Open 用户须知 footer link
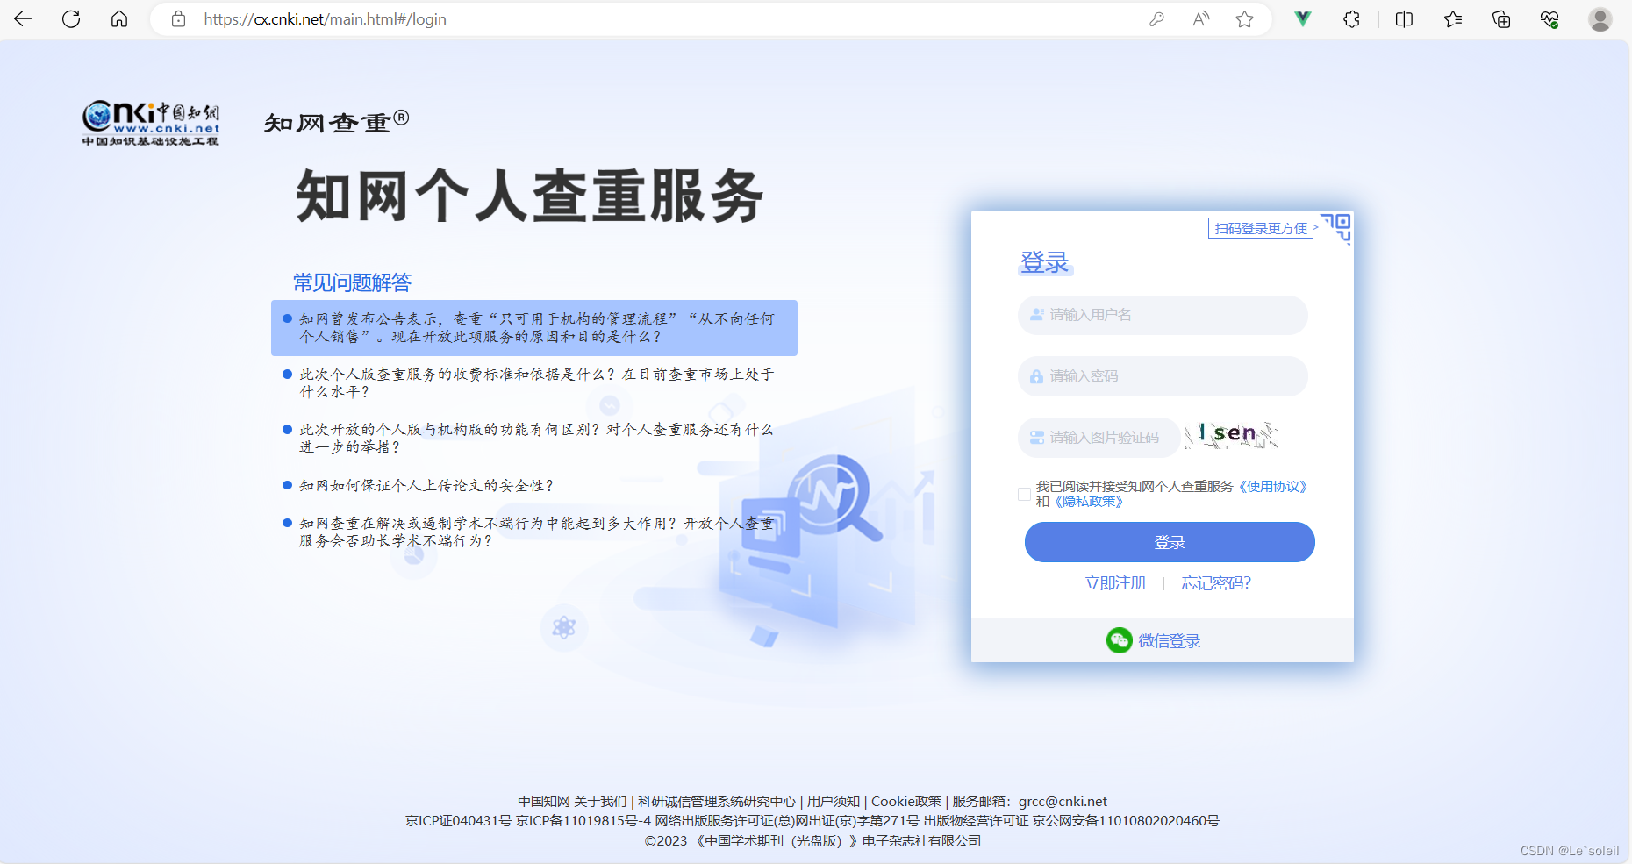The width and height of the screenshot is (1632, 864). click(x=834, y=801)
